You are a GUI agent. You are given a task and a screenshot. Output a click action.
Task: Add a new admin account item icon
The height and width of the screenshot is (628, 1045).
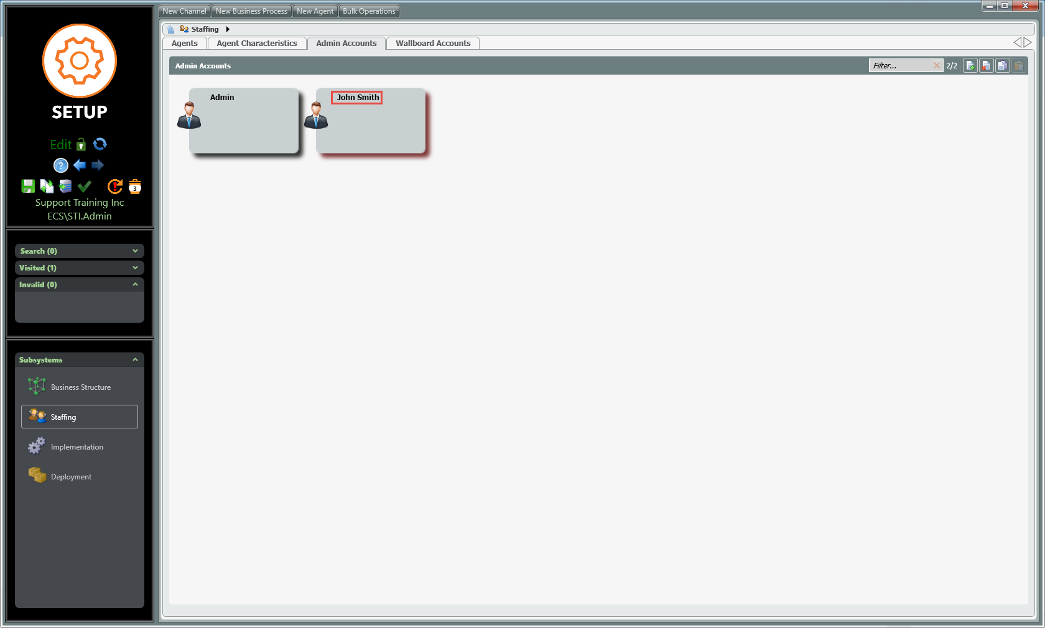[x=970, y=66]
